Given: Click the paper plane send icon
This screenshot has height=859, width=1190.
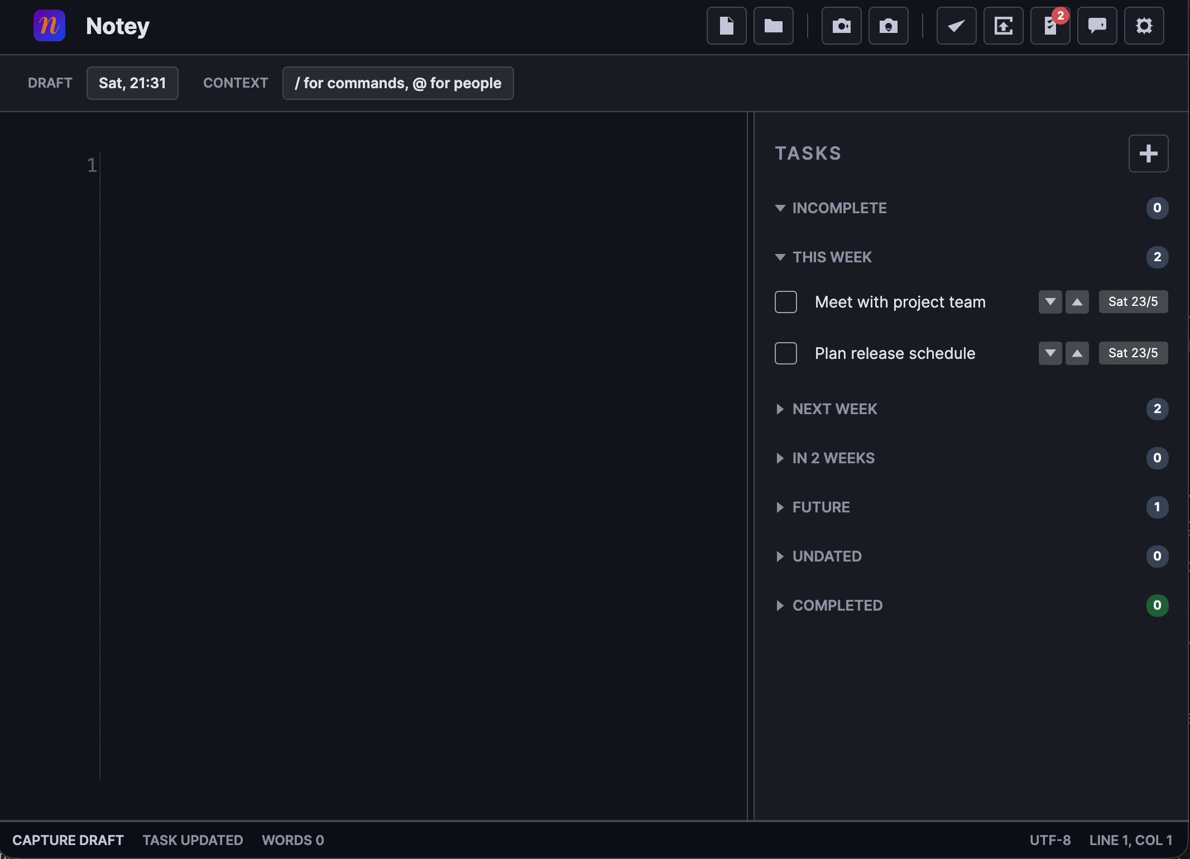Looking at the screenshot, I should point(956,26).
